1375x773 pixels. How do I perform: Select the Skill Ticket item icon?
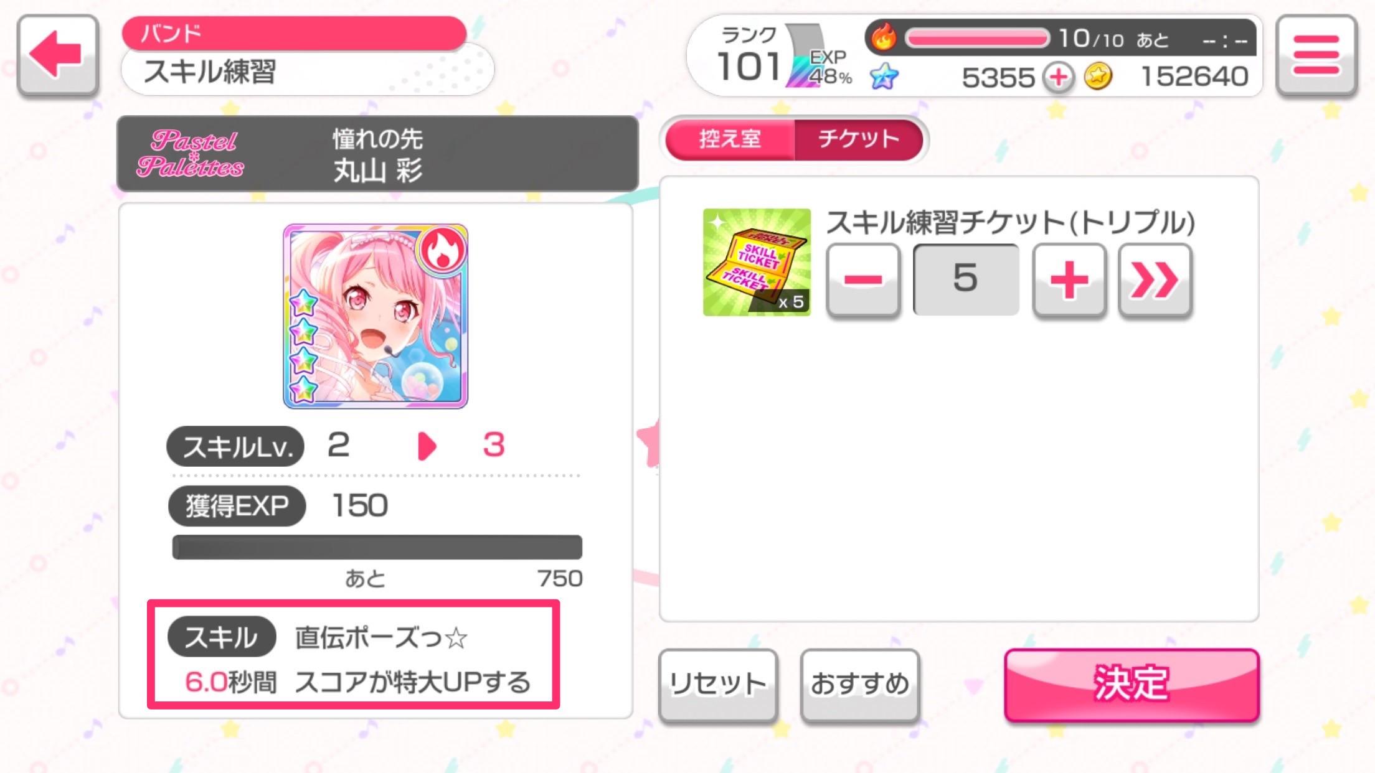tap(757, 262)
